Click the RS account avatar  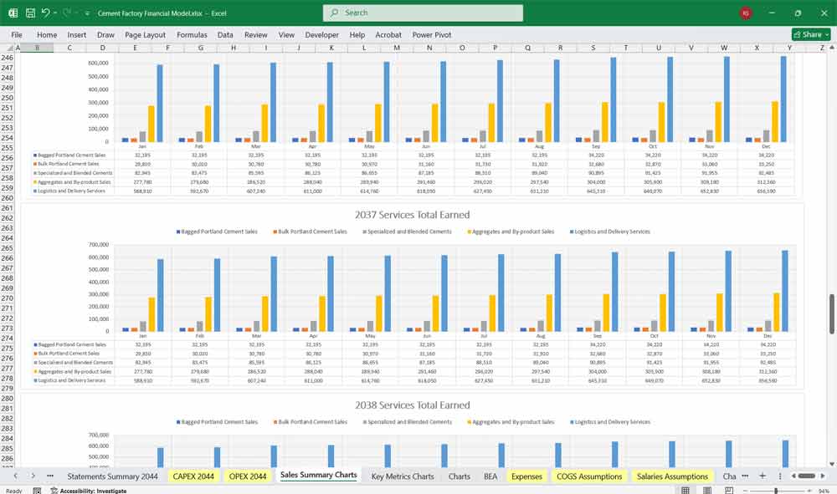[x=745, y=13]
